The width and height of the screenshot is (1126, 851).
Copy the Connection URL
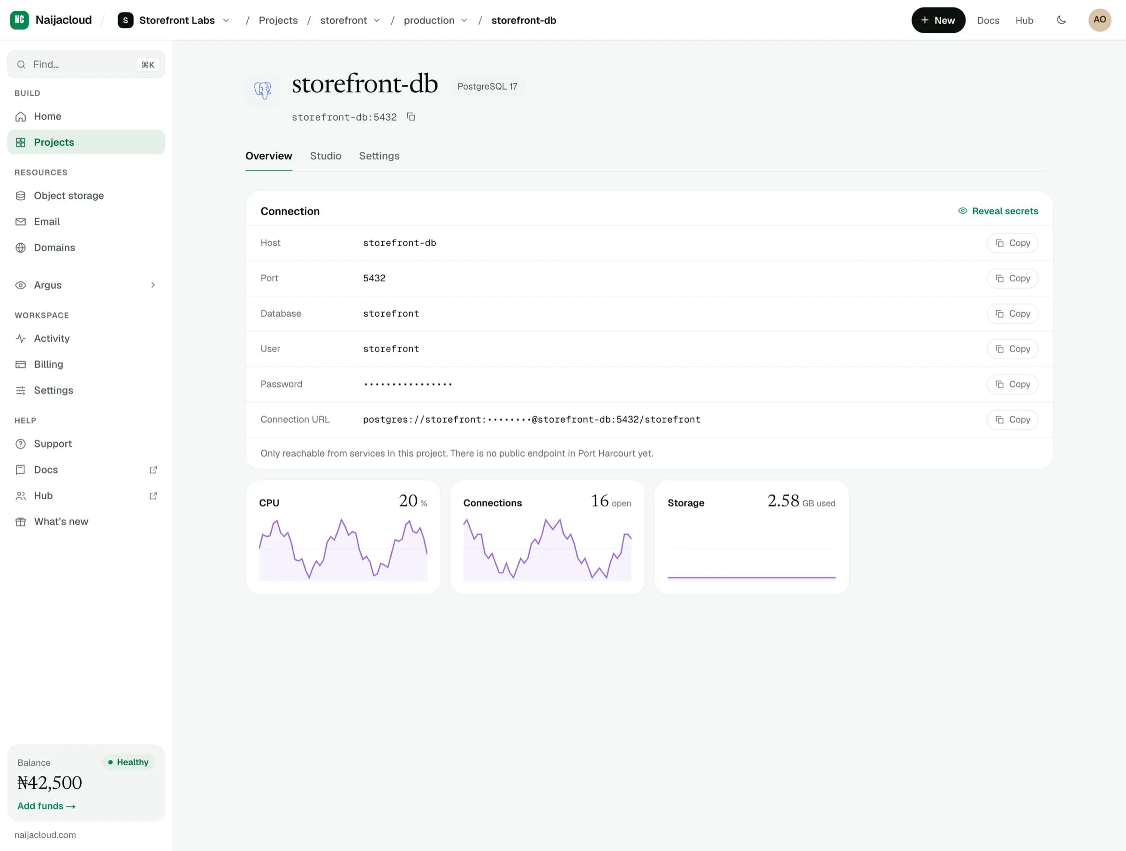click(1012, 419)
